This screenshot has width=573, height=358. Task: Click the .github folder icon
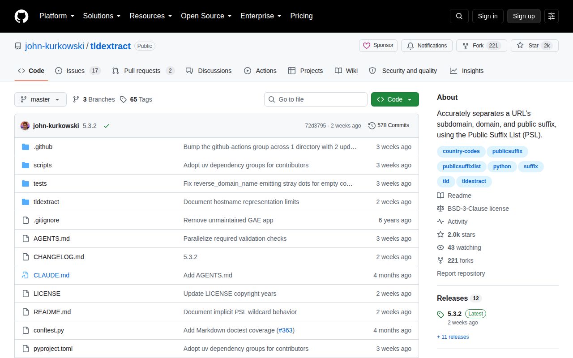(26, 147)
